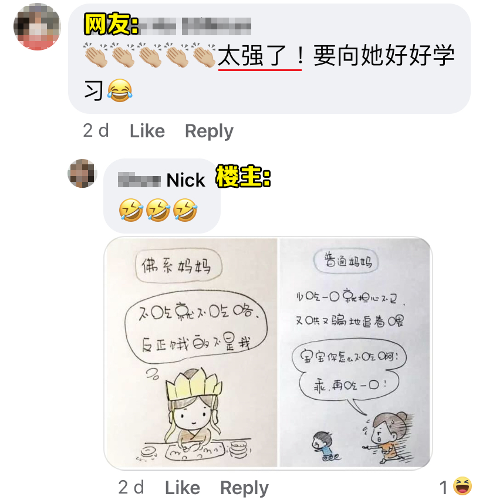Click the 2 d timestamp under Nick's reply
This screenshot has width=486, height=500.
[x=131, y=487]
